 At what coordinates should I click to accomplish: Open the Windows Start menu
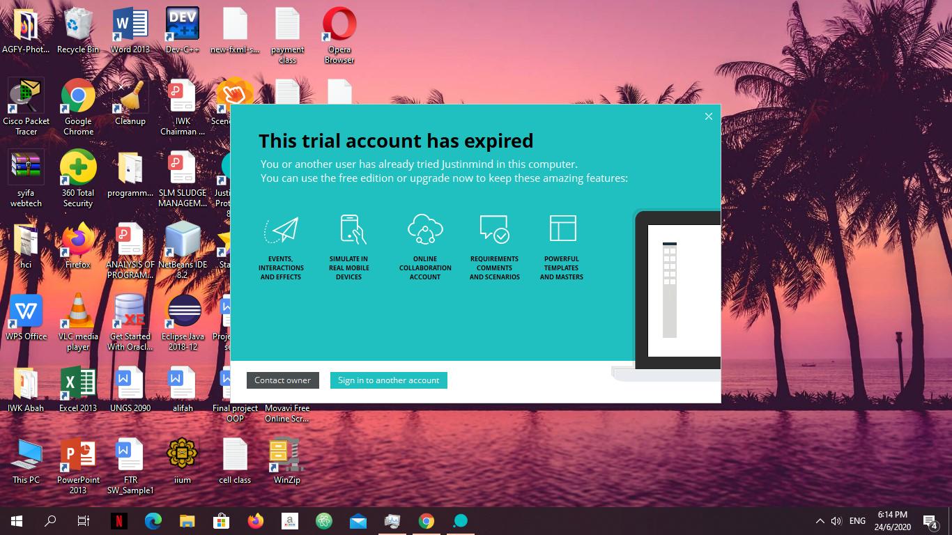(17, 521)
